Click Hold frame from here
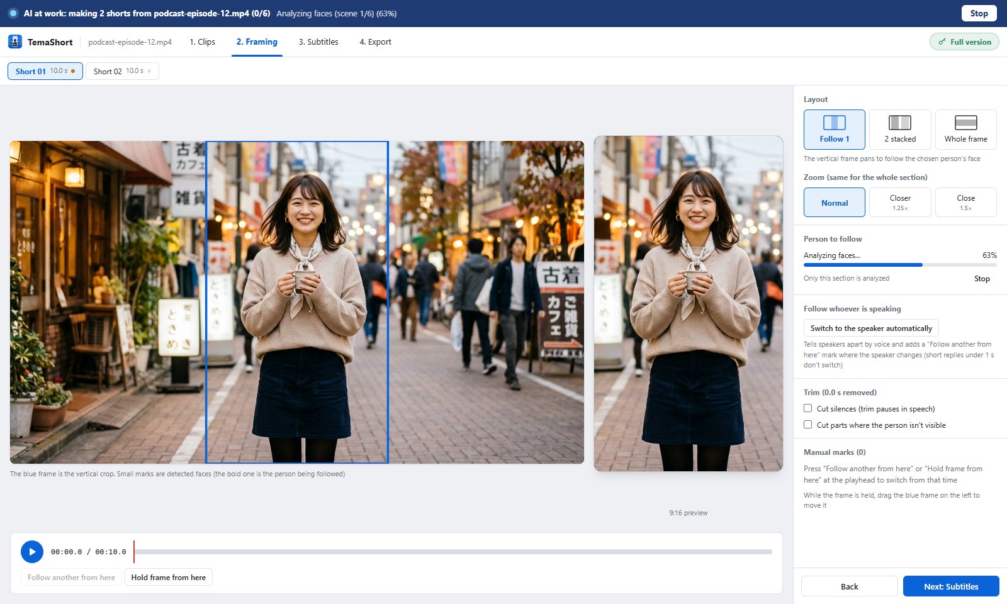 tap(169, 577)
